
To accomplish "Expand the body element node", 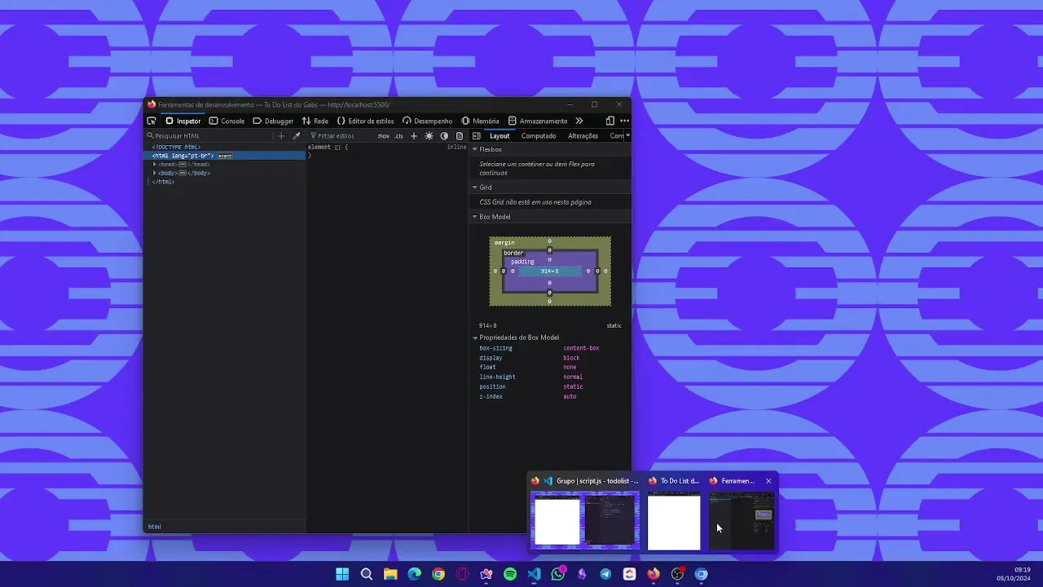I will (154, 173).
